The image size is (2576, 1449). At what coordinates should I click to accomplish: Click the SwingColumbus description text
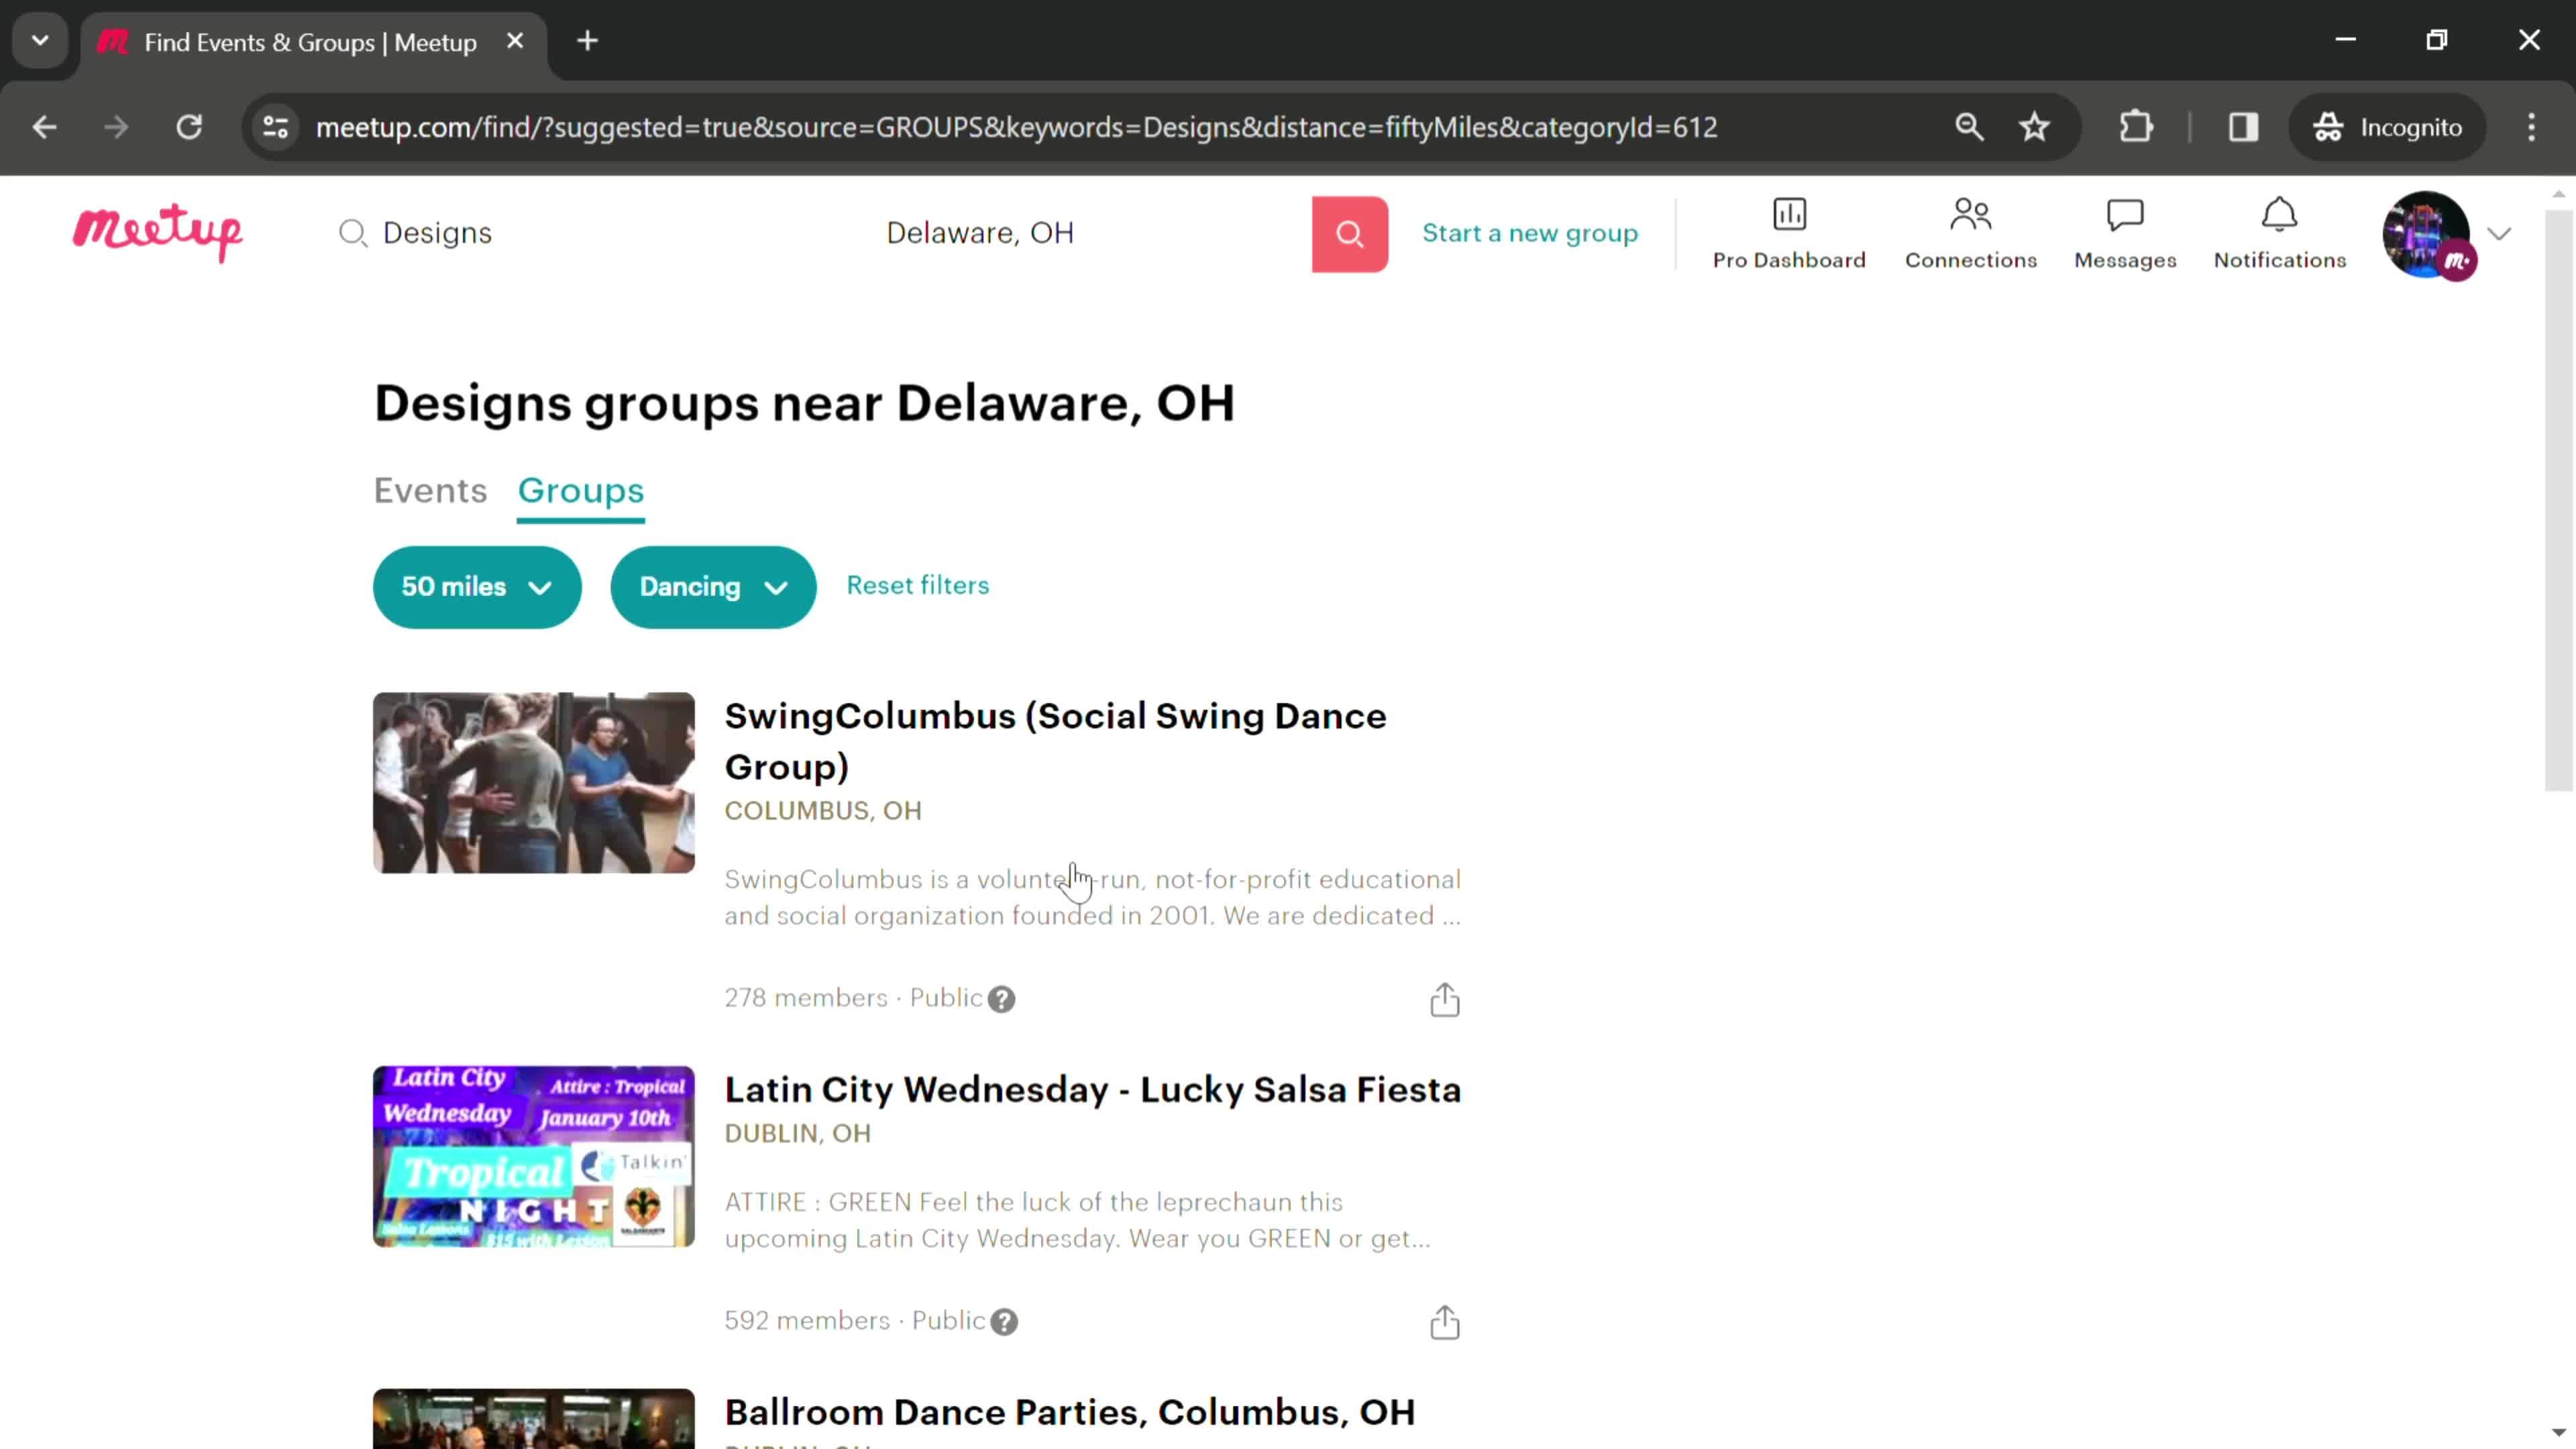tap(1093, 898)
